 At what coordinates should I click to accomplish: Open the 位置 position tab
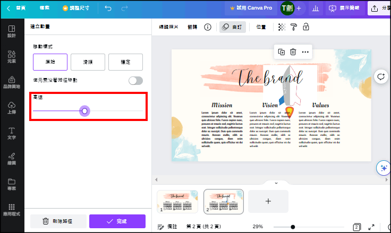[261, 27]
